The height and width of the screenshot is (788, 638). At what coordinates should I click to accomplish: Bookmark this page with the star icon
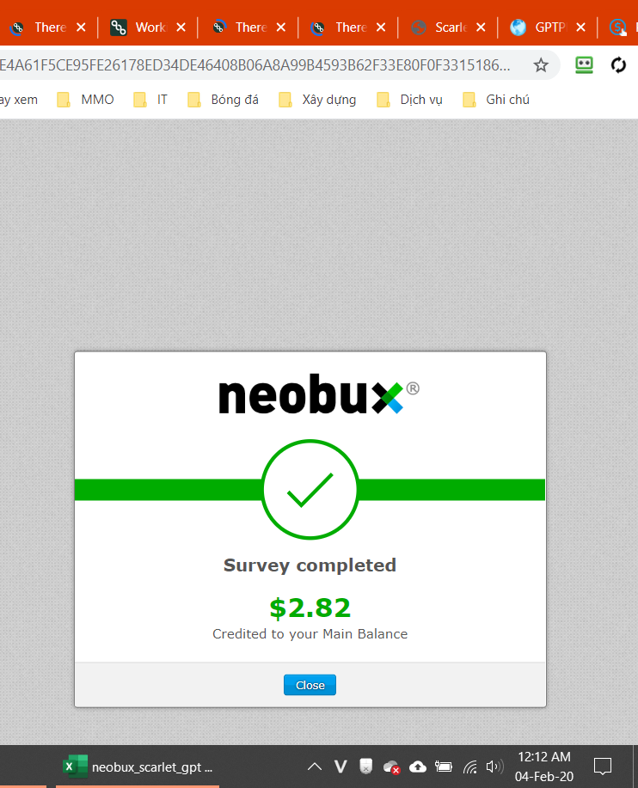(541, 65)
